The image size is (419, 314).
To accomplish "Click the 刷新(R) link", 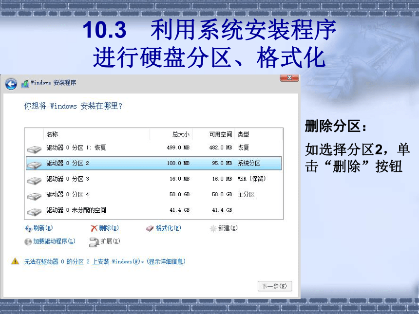I will tap(43, 228).
